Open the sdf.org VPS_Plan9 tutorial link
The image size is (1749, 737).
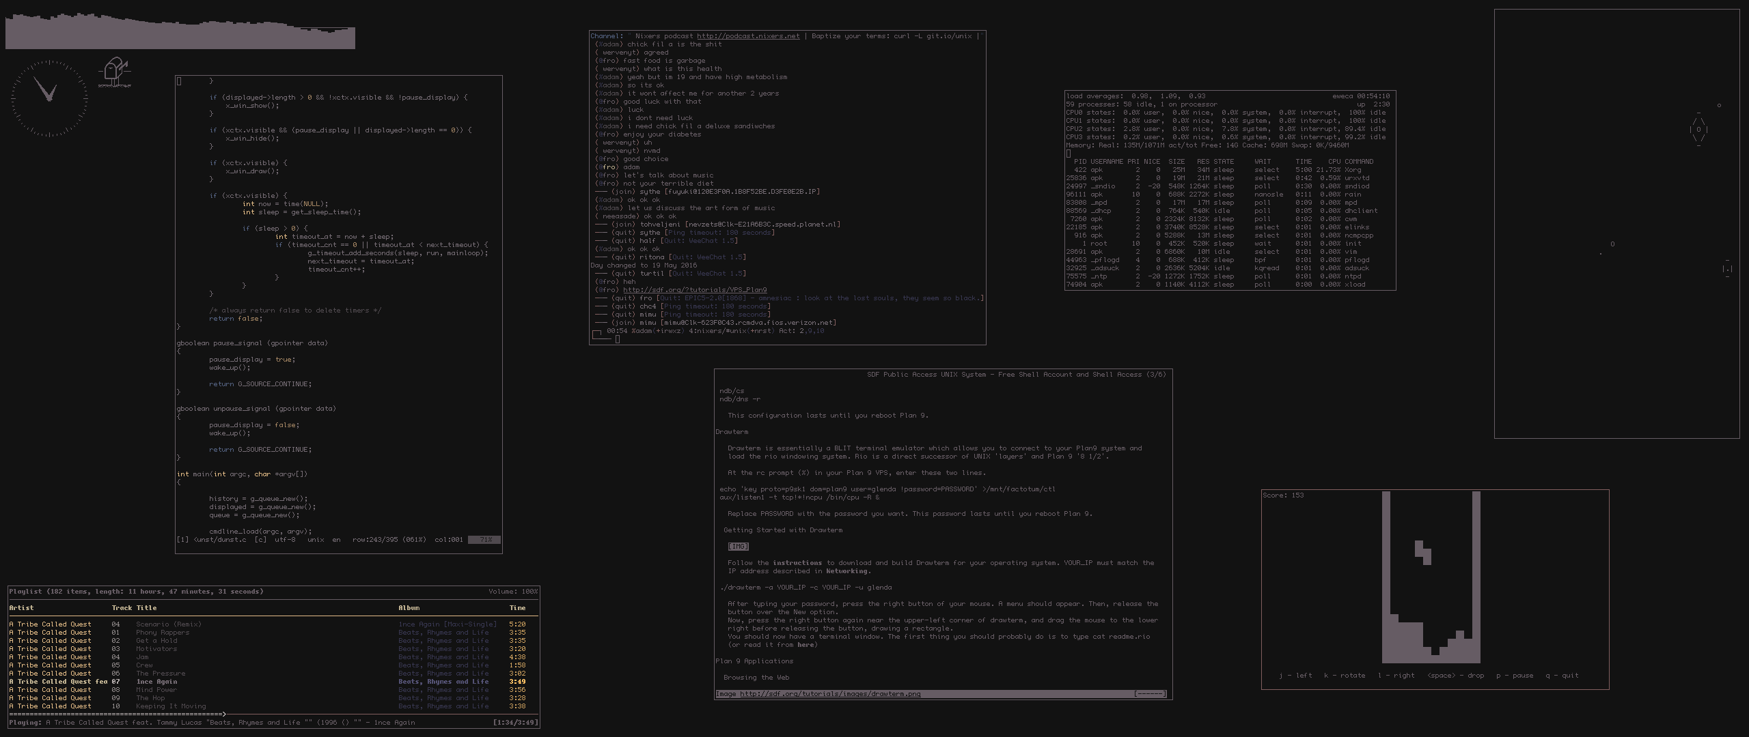(694, 290)
